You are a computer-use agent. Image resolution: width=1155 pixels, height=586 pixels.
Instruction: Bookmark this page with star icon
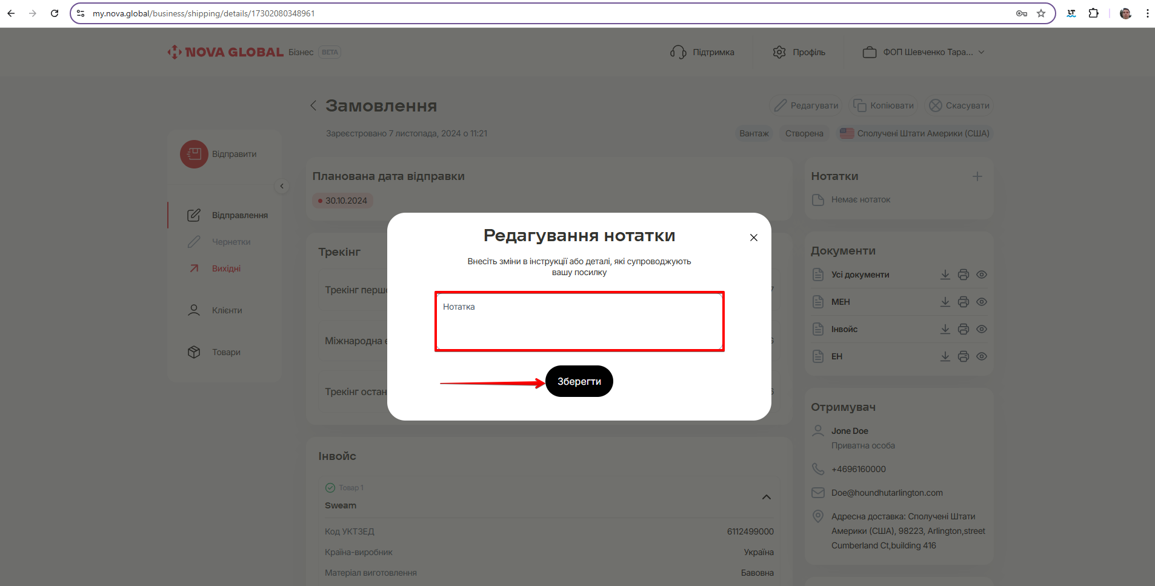click(1040, 13)
